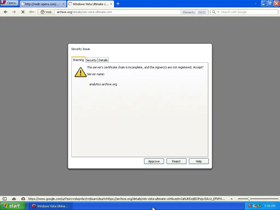This screenshot has height=210, width=280.
Task: Click the Web security badge
Action: [x=46, y=12]
